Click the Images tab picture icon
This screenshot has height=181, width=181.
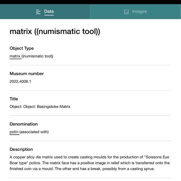pos(126,12)
